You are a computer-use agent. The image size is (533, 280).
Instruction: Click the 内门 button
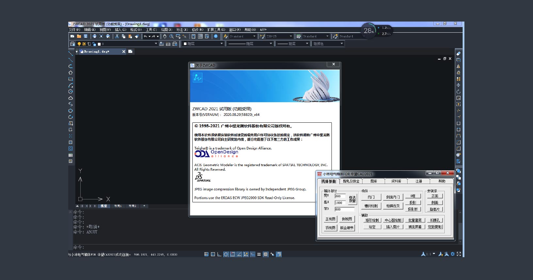pos(371,197)
